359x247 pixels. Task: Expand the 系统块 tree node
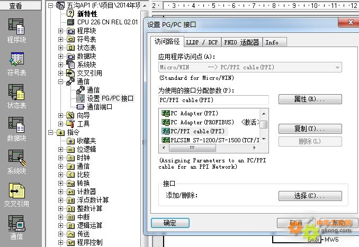(x=60, y=65)
